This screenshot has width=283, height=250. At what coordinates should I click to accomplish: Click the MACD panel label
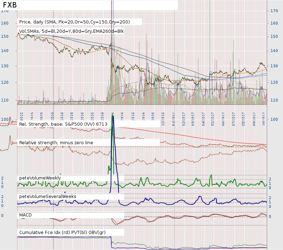tap(25, 215)
